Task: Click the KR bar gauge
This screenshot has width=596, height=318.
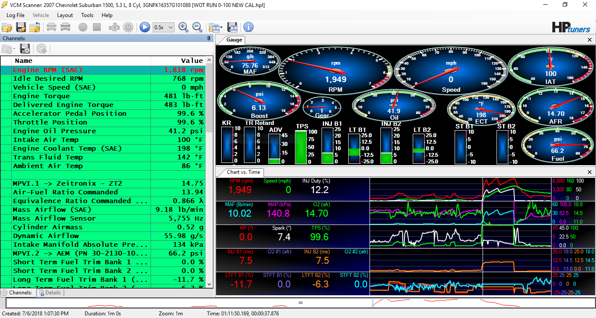Action: tap(227, 145)
